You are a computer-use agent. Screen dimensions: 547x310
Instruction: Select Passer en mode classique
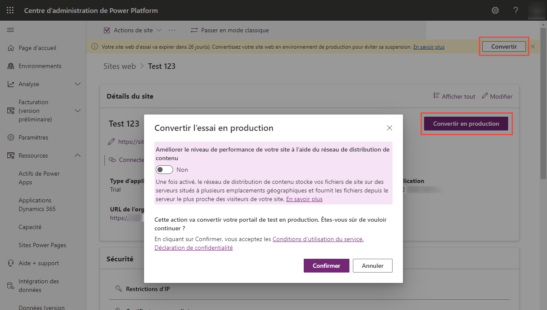(229, 30)
